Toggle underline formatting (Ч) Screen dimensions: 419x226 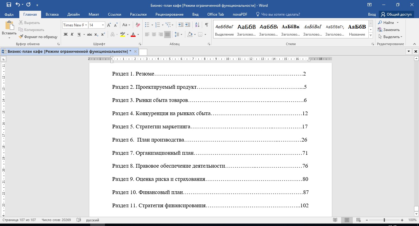79,34
